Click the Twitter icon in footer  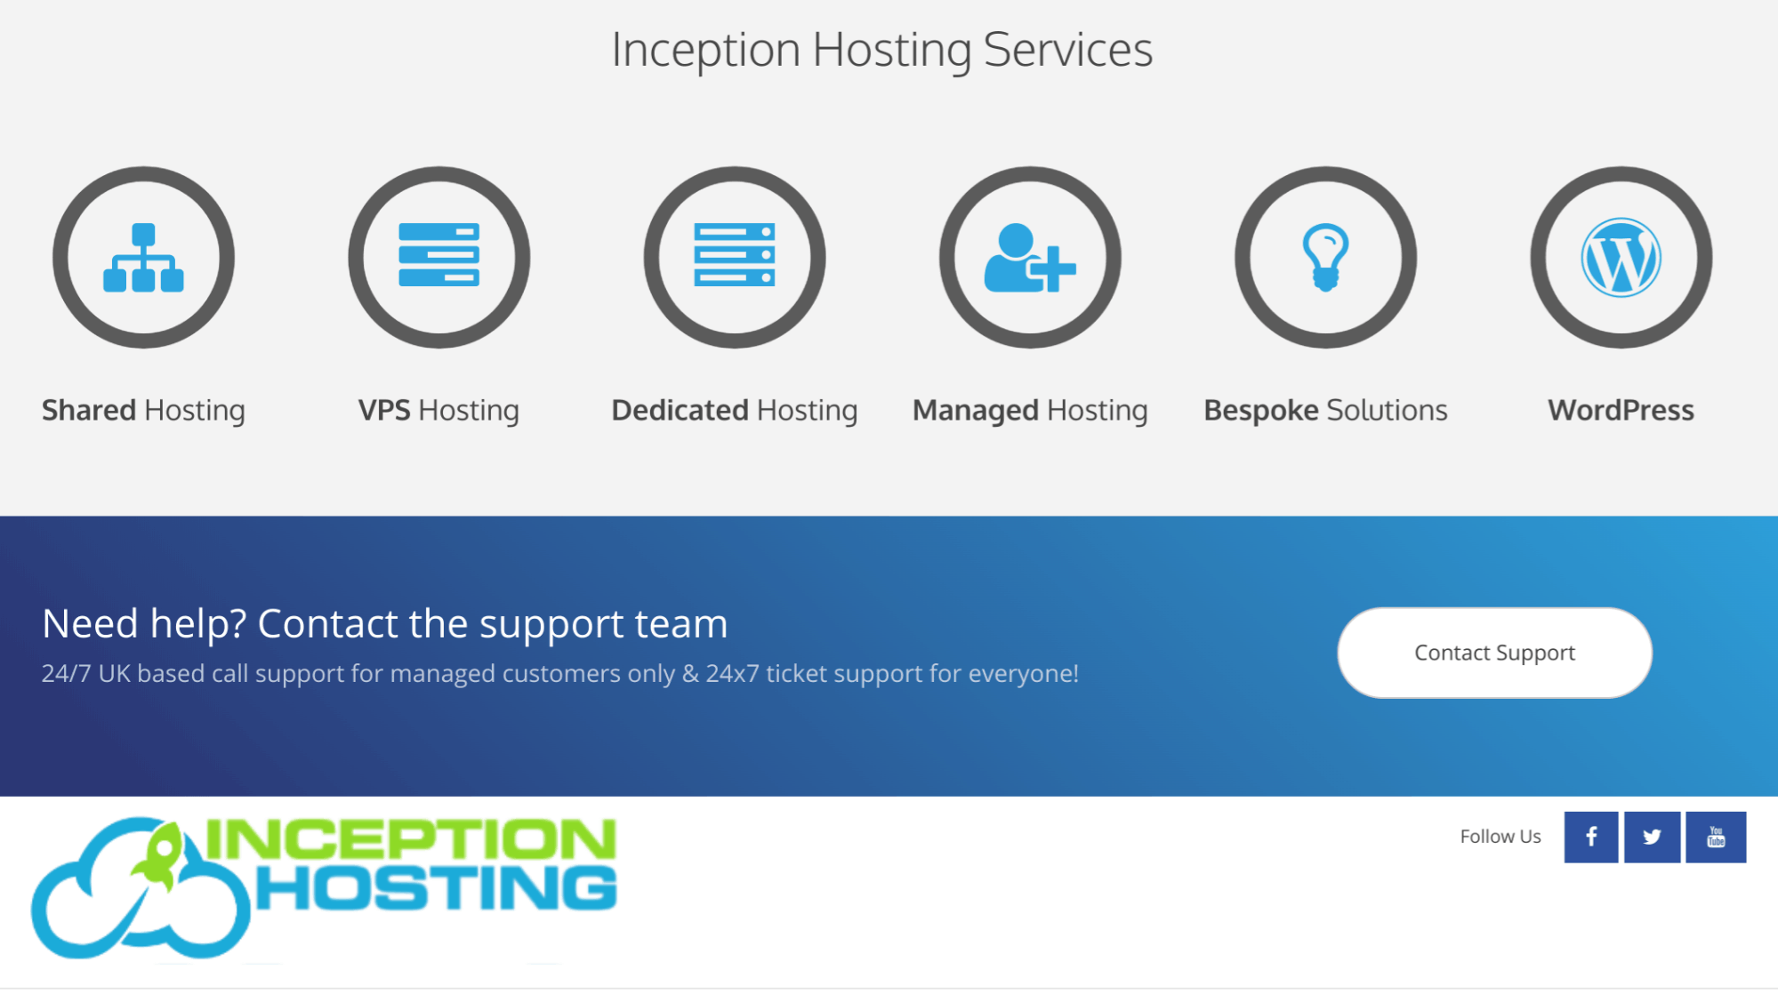[1653, 837]
